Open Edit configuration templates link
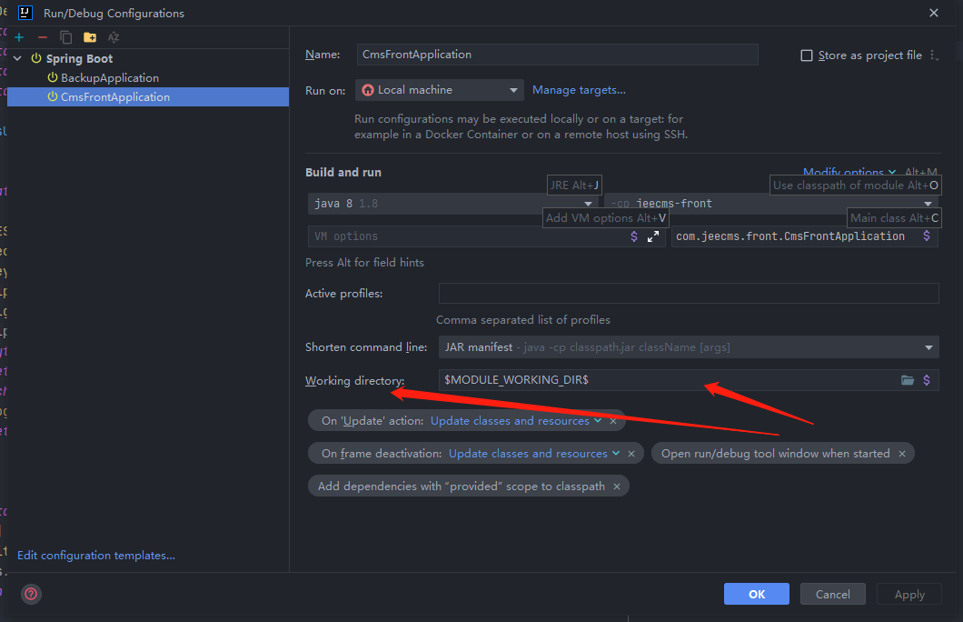Viewport: 963px width, 622px height. [x=96, y=556]
